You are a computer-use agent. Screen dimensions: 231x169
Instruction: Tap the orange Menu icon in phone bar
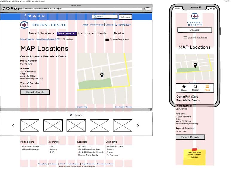[207, 86]
